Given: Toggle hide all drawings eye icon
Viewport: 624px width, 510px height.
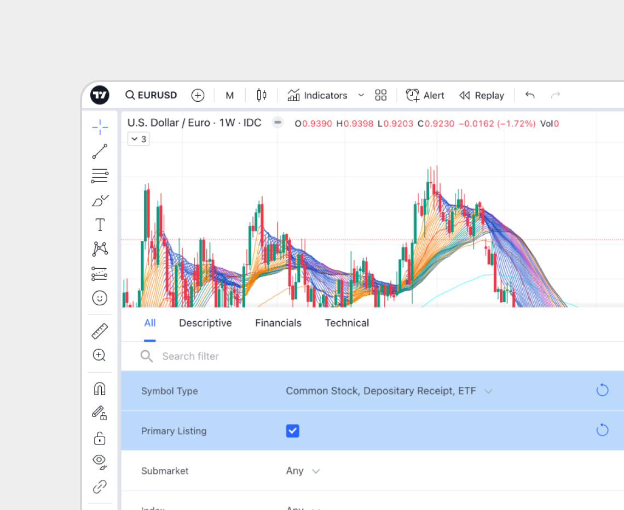Looking at the screenshot, I should point(100,461).
